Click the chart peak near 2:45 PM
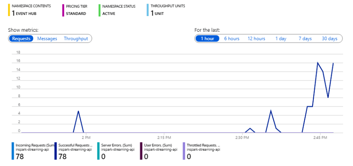Screen dimensions: 353x166 tap(318, 63)
